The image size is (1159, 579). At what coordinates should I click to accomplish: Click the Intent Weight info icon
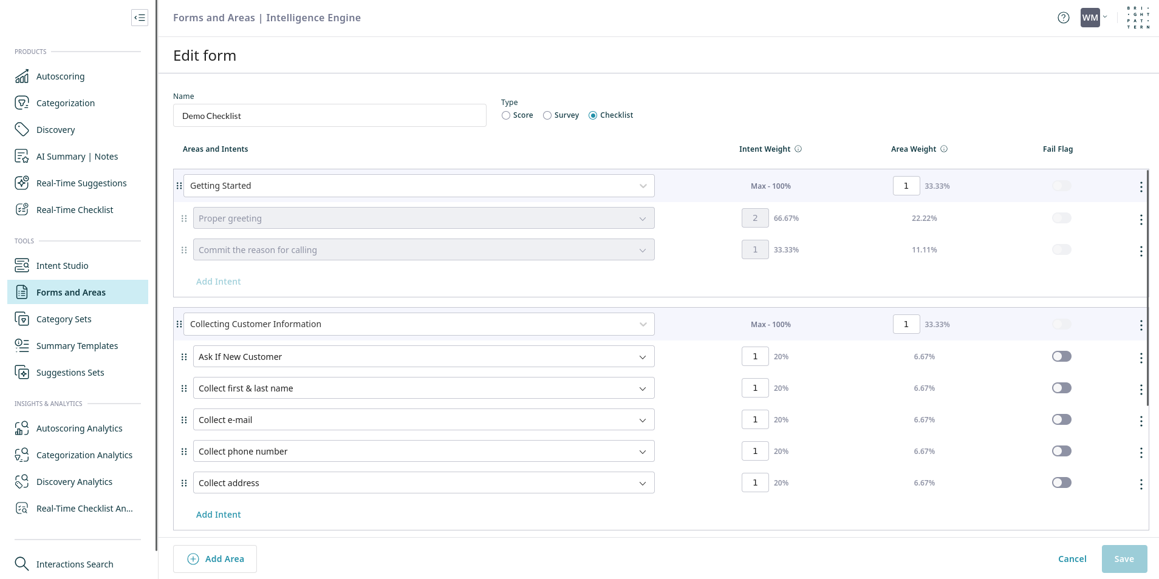(798, 149)
